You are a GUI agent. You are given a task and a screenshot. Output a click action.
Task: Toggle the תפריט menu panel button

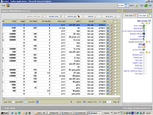(123, 6)
